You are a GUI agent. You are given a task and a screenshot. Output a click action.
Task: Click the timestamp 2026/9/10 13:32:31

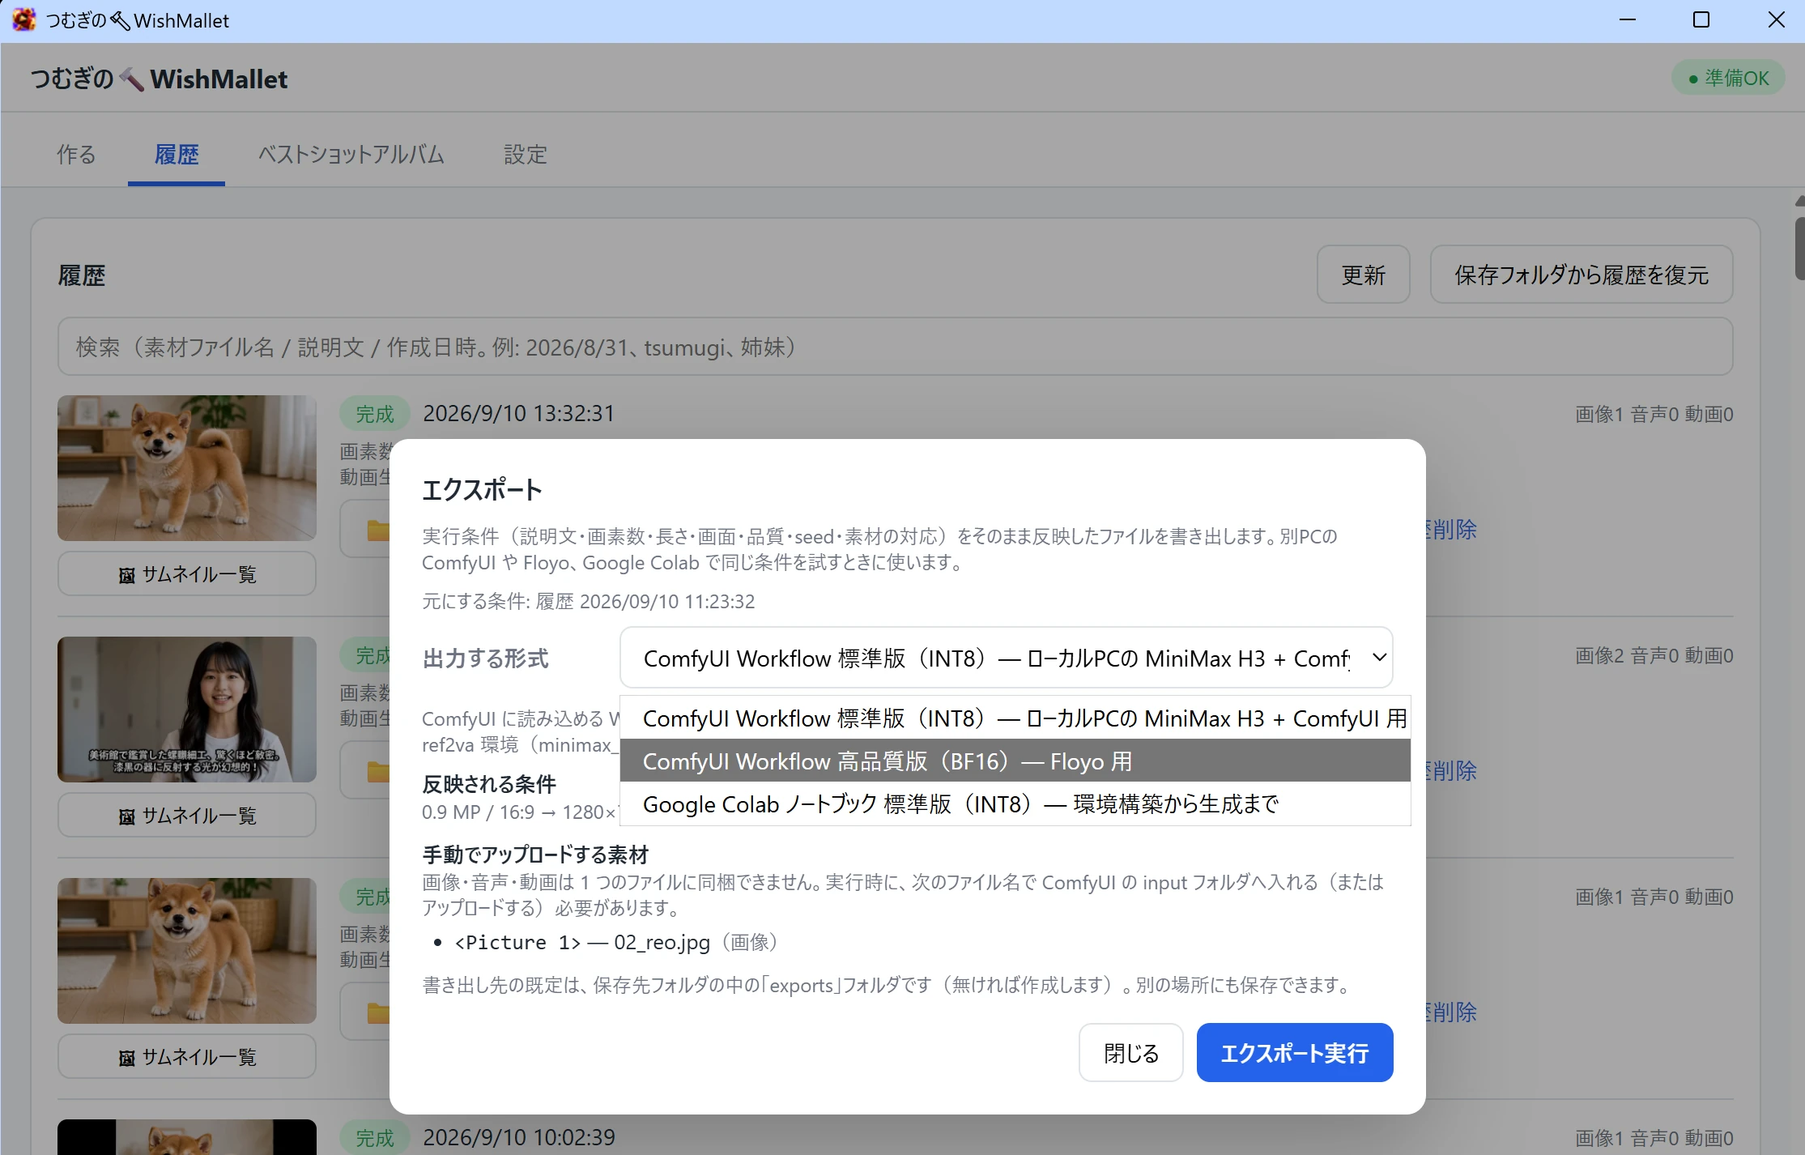[x=518, y=413]
